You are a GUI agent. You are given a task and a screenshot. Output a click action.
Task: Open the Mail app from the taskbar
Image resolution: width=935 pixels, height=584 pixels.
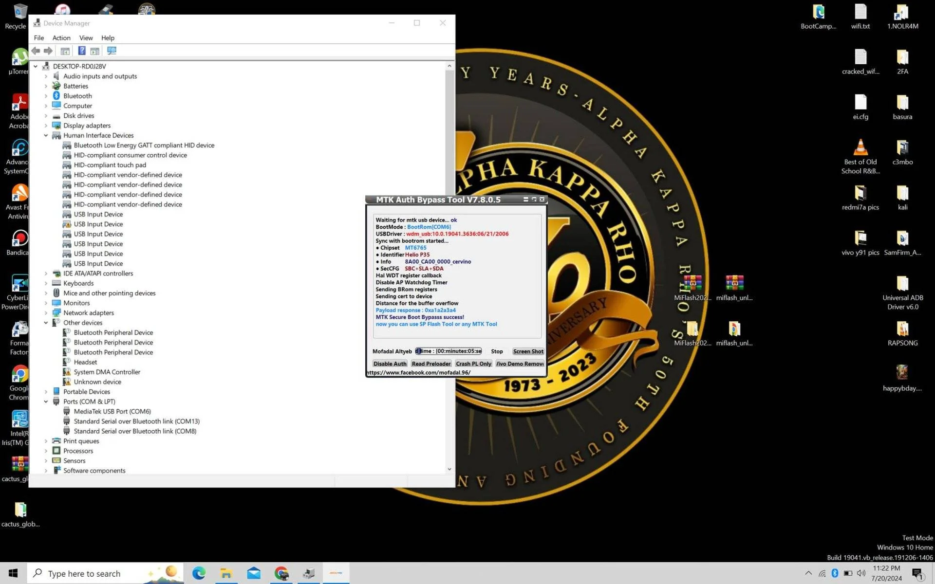tap(254, 573)
